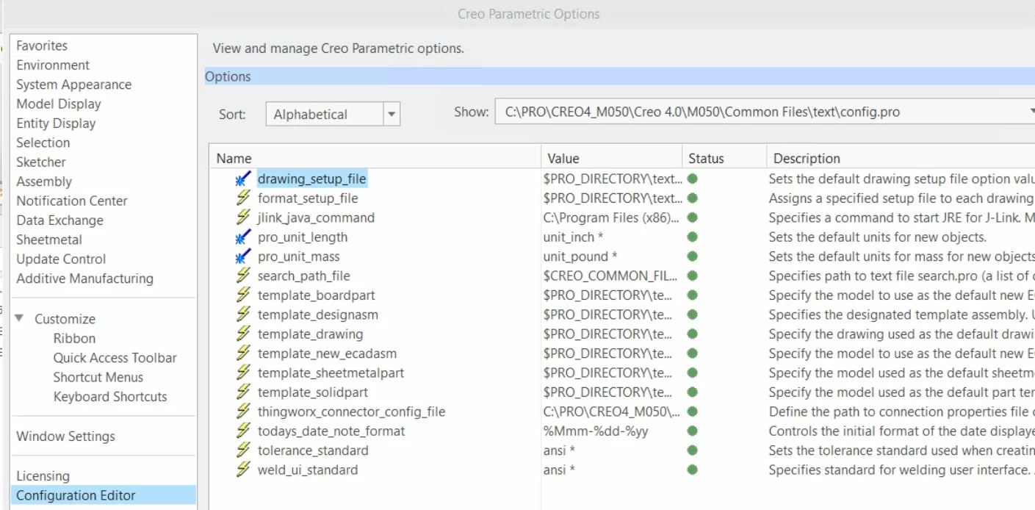The image size is (1035, 510).
Task: Click green status dot for tolerance_standard
Action: pos(692,450)
